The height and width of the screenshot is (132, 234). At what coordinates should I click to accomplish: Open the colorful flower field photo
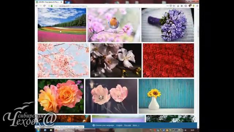coord(62,25)
